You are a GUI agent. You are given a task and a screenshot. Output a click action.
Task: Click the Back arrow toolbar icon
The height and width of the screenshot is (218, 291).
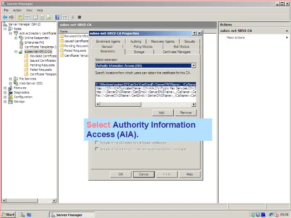click(5, 17)
